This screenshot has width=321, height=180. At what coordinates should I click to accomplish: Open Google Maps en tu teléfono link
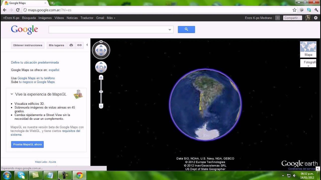pos(36,78)
